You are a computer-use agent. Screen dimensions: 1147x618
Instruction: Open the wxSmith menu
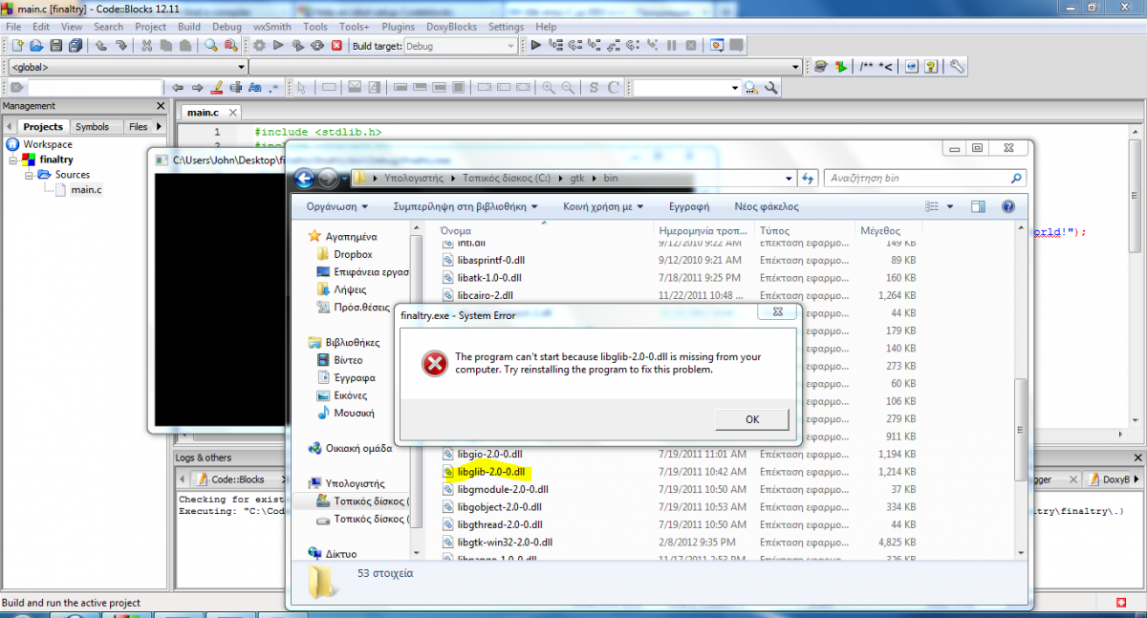pyautogui.click(x=273, y=27)
